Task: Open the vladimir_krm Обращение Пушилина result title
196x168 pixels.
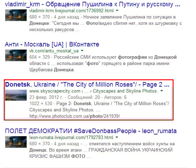Action: [93, 5]
